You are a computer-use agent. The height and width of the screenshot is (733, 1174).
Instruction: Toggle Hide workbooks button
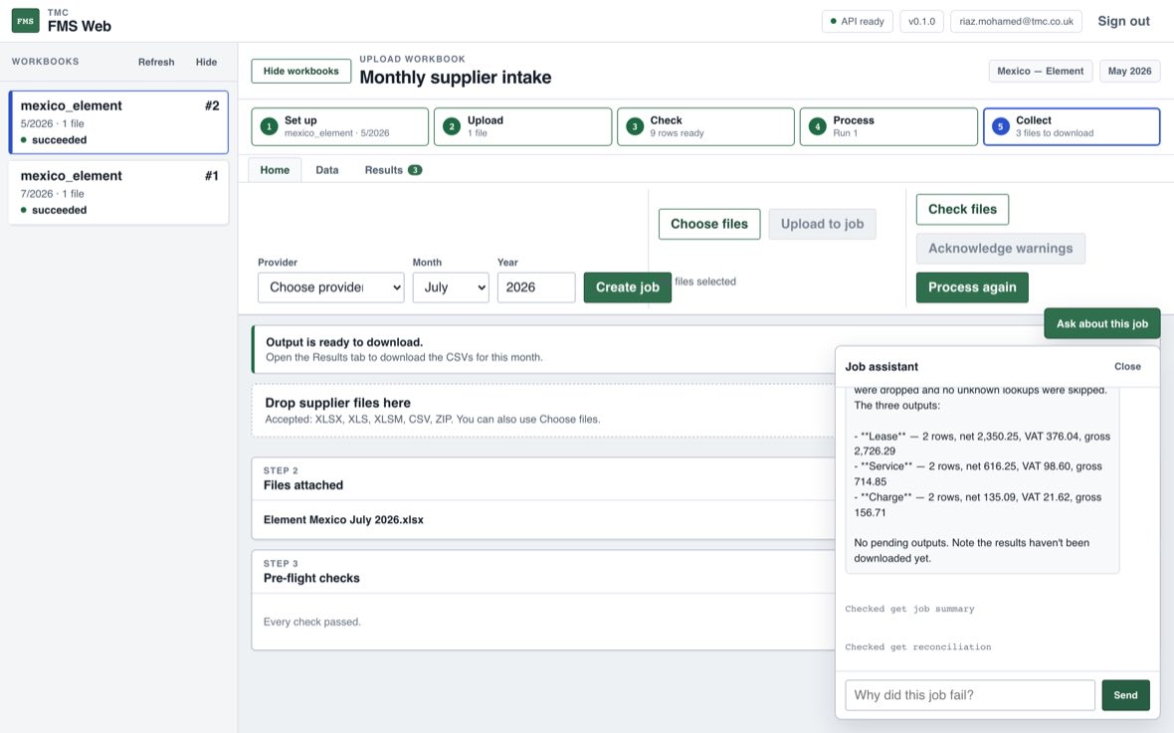point(301,72)
